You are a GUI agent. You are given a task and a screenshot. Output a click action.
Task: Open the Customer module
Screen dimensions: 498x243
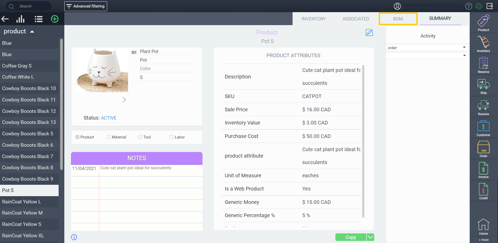click(x=483, y=128)
